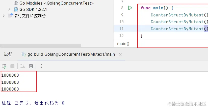Image resolution: width=208 pixels, height=108 pixels.
Task: Click the 运行 tool window label
Action: point(8,54)
